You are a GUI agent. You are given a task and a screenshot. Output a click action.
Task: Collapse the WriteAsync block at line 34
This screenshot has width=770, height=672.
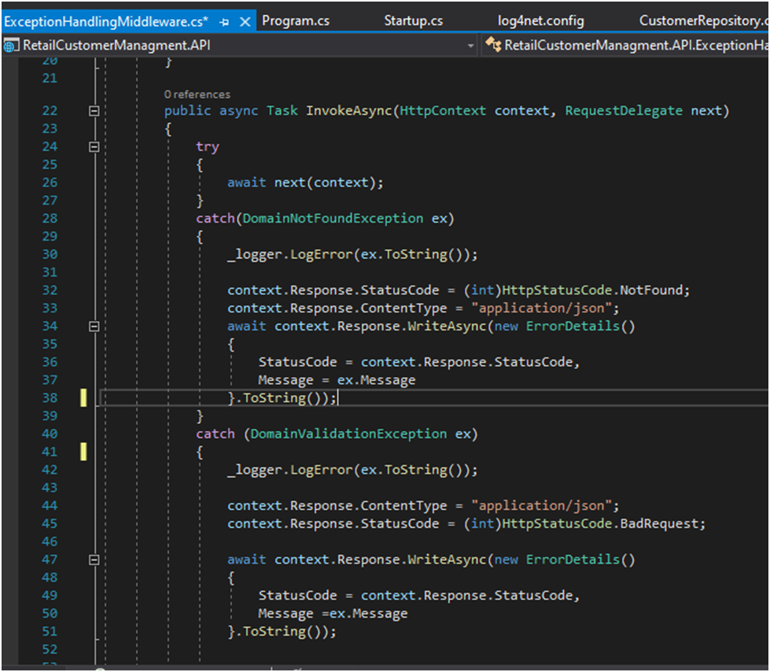coord(94,326)
